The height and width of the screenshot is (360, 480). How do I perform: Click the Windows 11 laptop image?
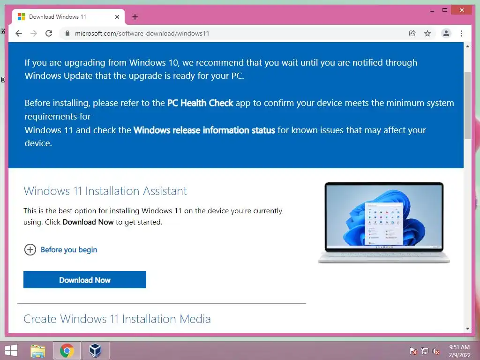tap(384, 223)
